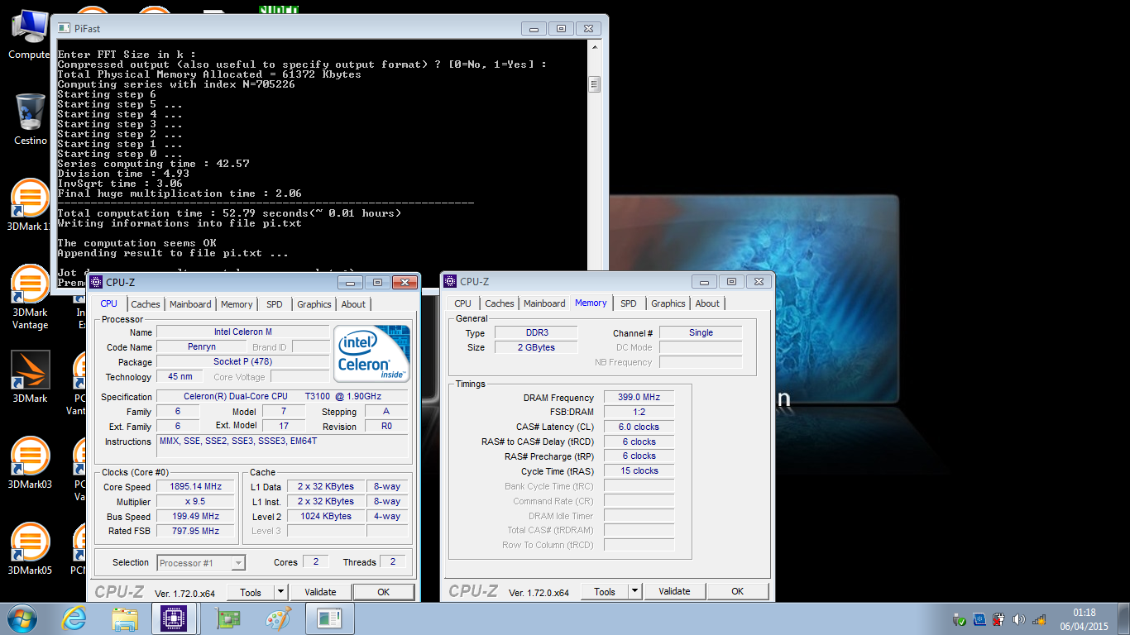Click the PiFast console taskbar icon

tap(329, 618)
